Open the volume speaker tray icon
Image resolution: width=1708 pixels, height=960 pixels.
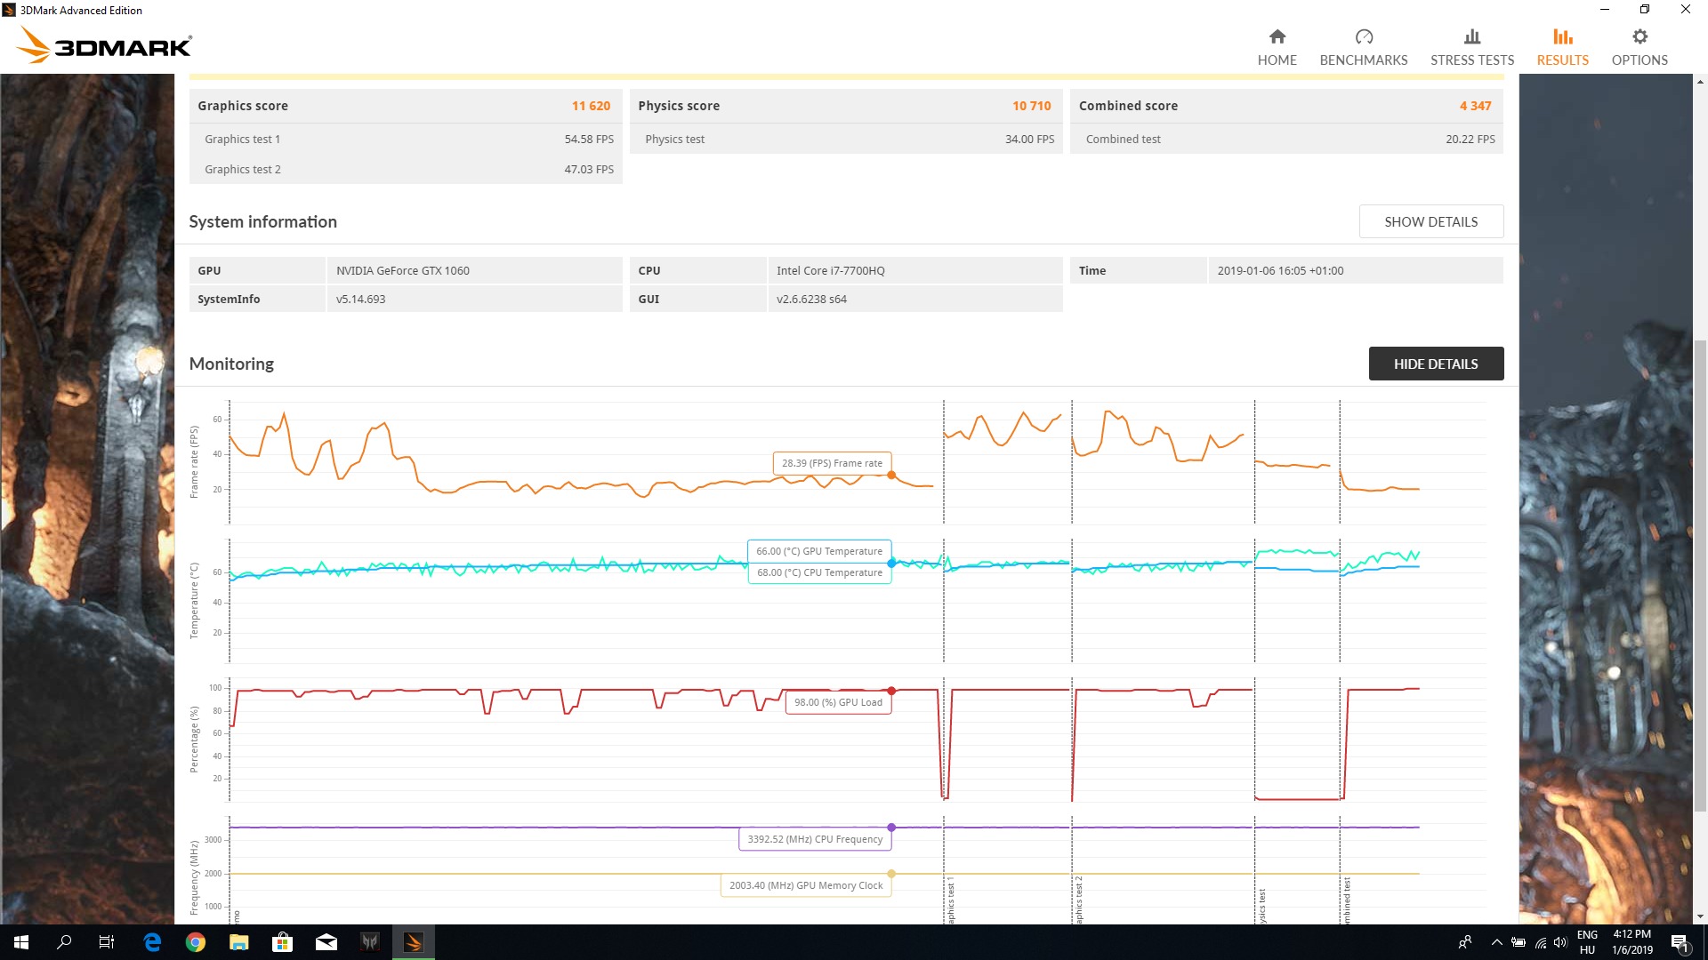pos(1560,942)
